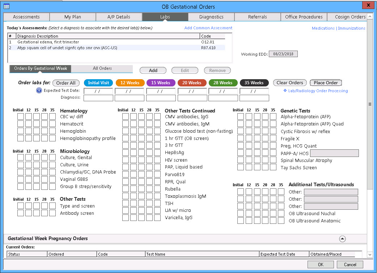This screenshot has height=273, width=377.
Task: Click the scroll arrow beside the Cosign Orders tab
Action: click(x=370, y=17)
